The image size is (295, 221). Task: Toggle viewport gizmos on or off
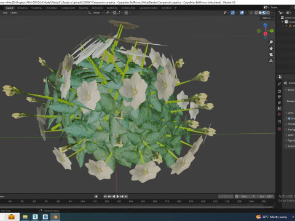tap(233, 13)
